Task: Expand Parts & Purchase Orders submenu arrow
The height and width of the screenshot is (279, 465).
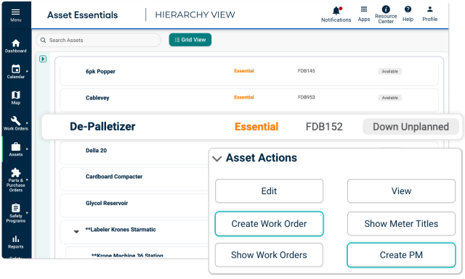Action: pos(27,180)
